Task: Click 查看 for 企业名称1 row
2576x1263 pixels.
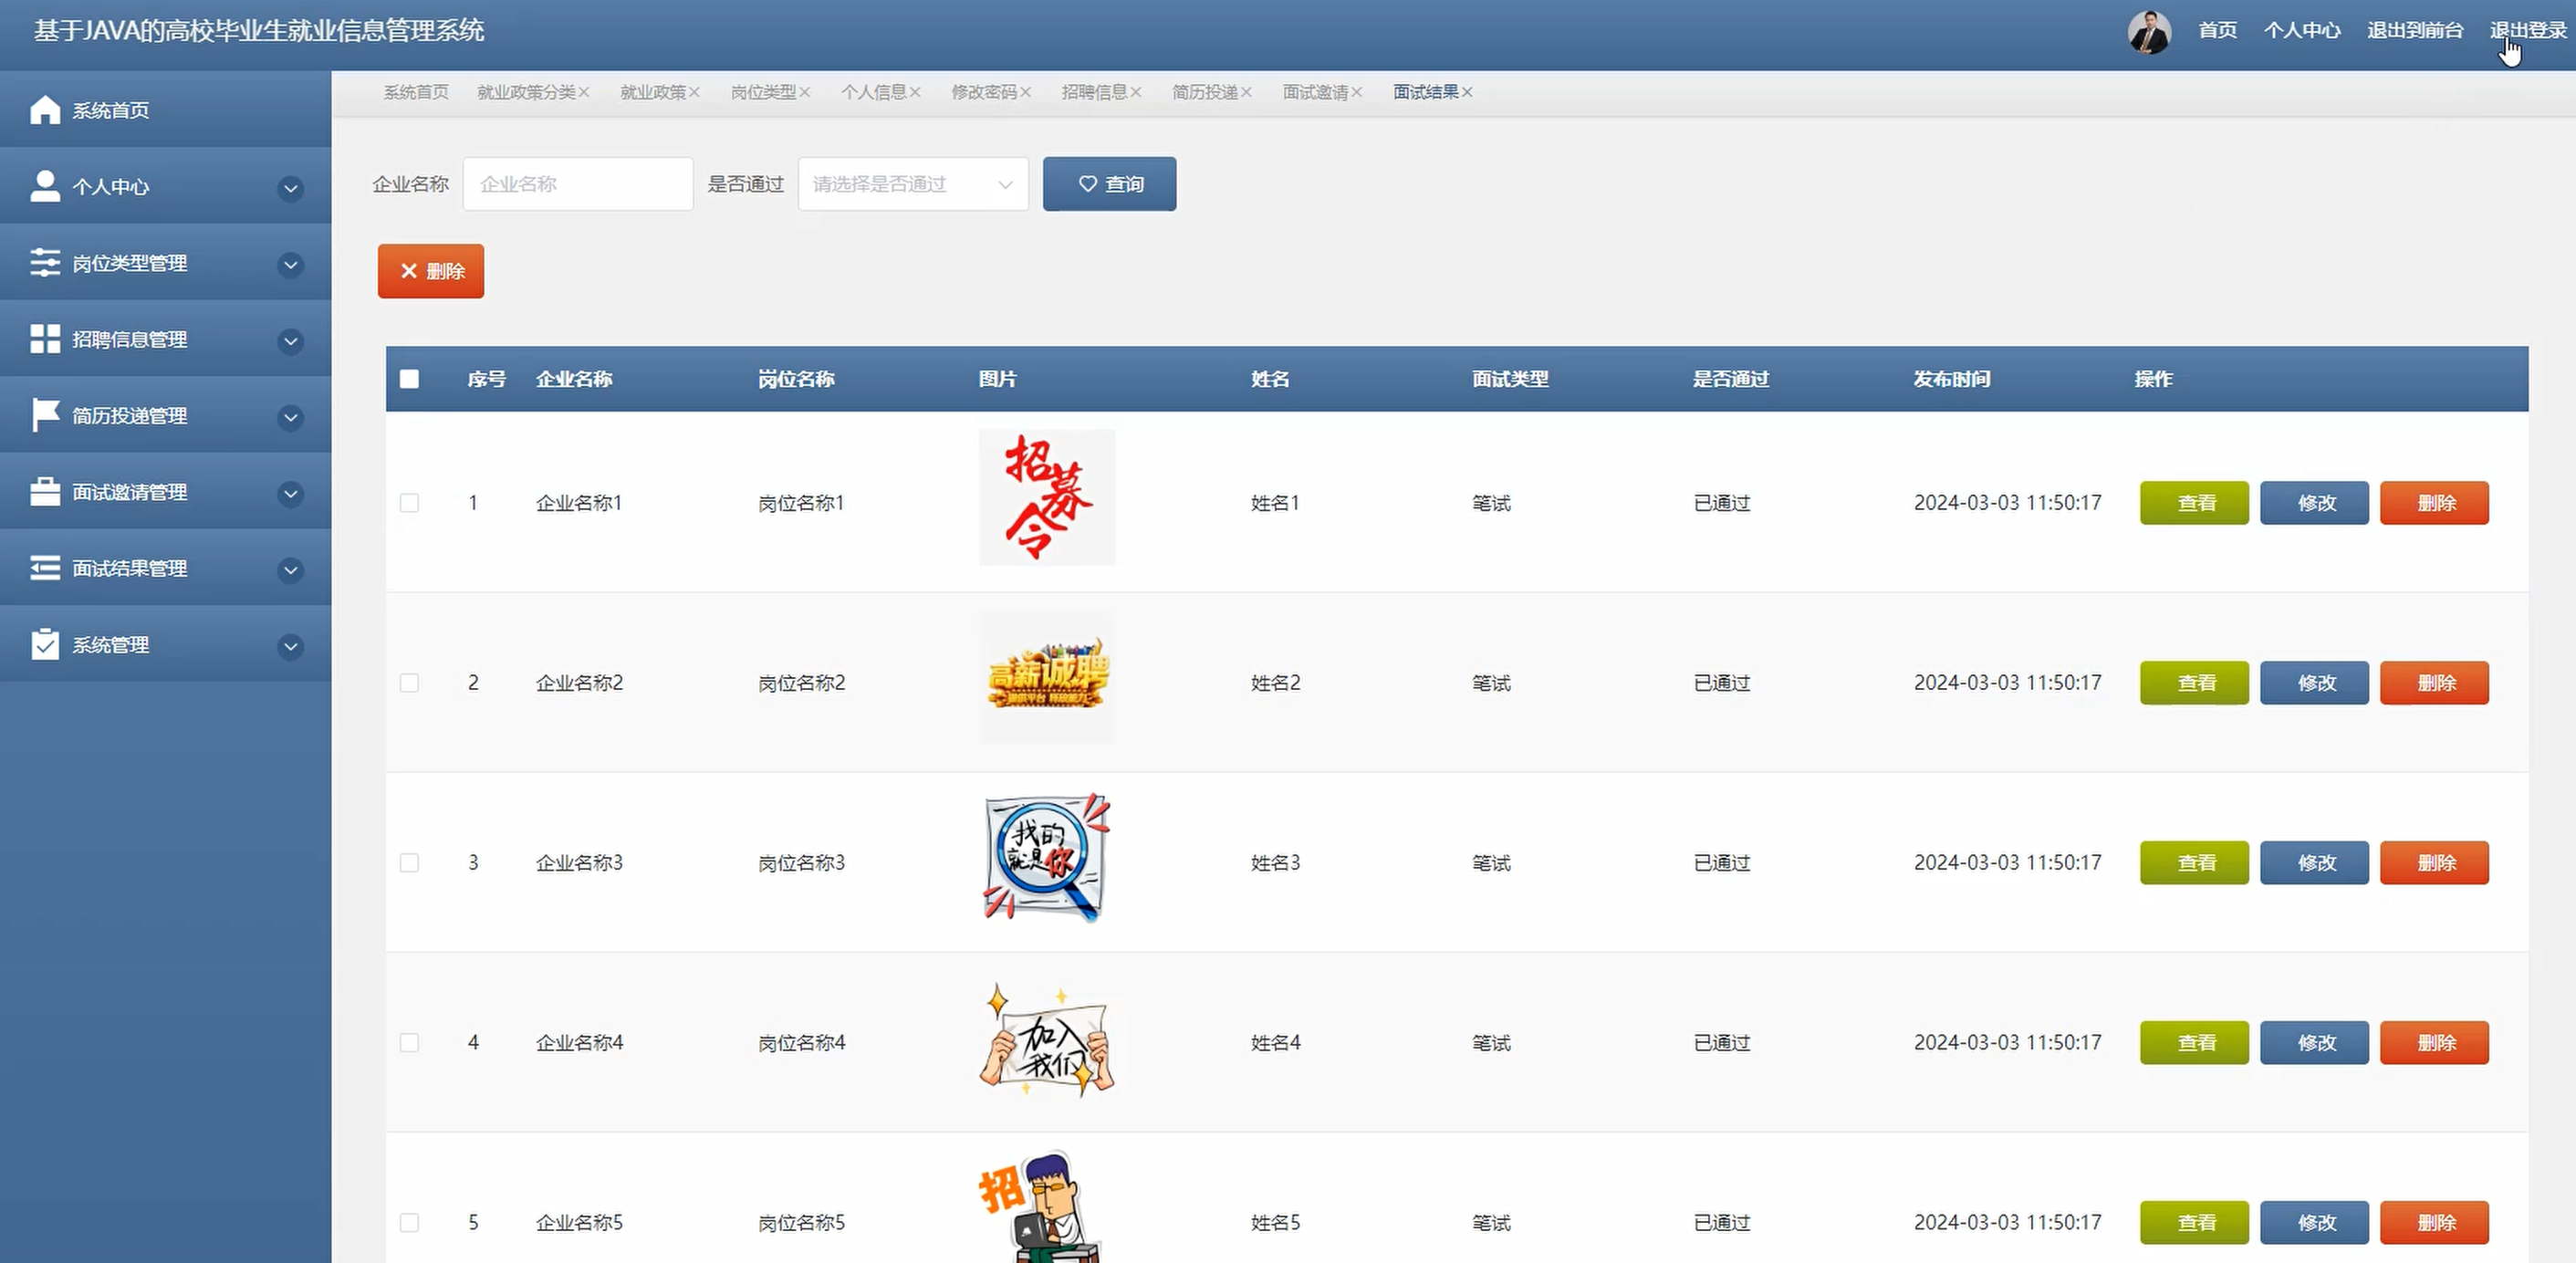Action: (x=2194, y=503)
